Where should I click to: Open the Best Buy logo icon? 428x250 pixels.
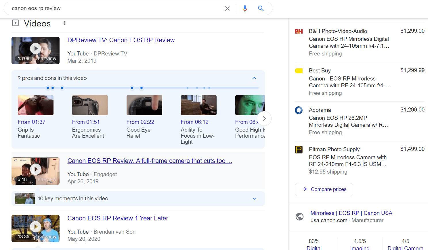tap(299, 71)
